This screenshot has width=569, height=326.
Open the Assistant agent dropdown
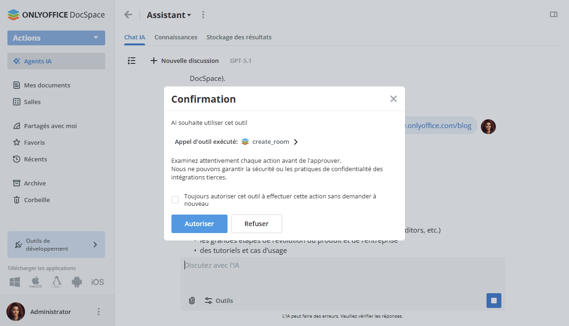tap(169, 14)
